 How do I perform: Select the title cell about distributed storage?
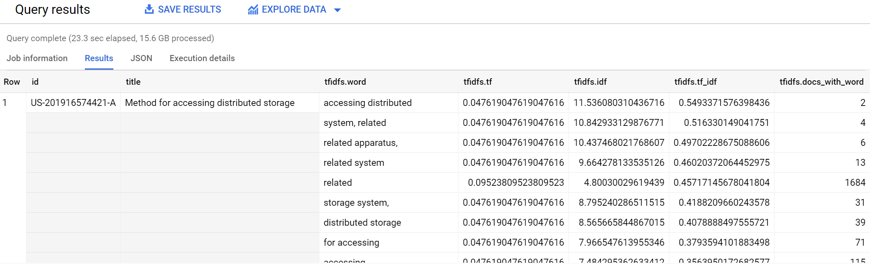210,103
